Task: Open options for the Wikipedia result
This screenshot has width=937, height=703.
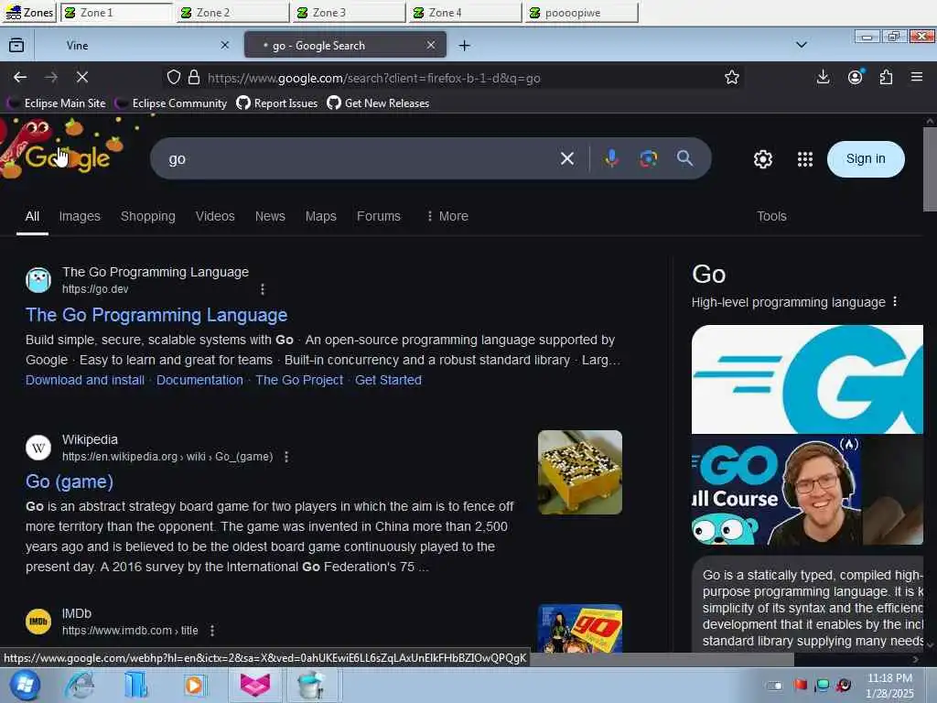Action: click(286, 457)
